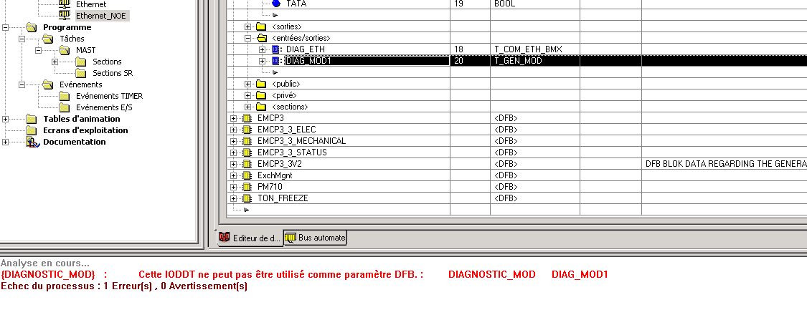The height and width of the screenshot is (320, 807).
Task: Click the DIAGNOSTIC_MOD error message line
Action: (x=304, y=274)
